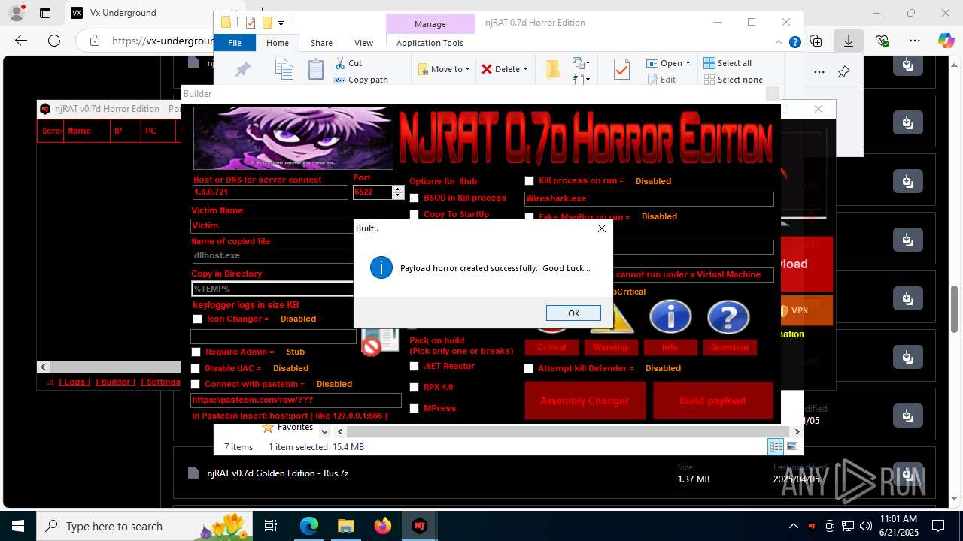The width and height of the screenshot is (963, 541).
Task: Click Edit in the Explorer ribbon
Action: 661,80
